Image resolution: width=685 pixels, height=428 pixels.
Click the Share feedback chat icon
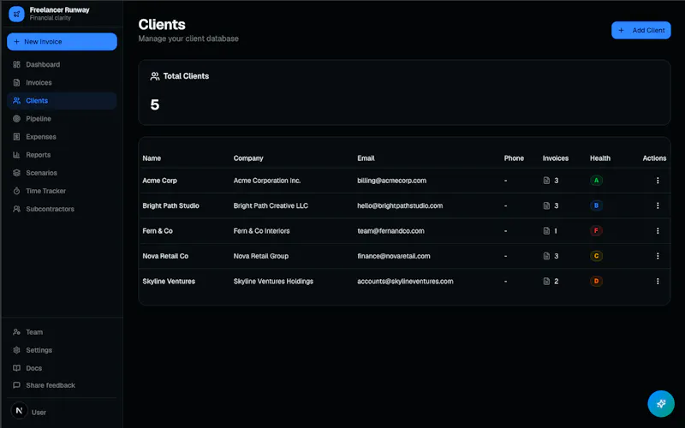point(16,385)
